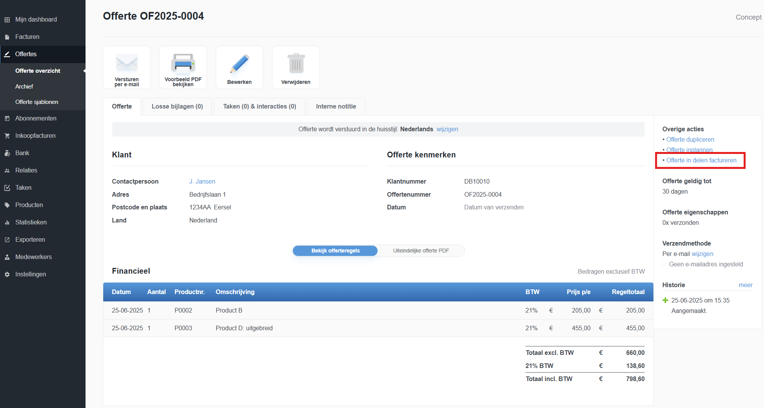
Task: Expand history with the meer link
Action: point(745,285)
